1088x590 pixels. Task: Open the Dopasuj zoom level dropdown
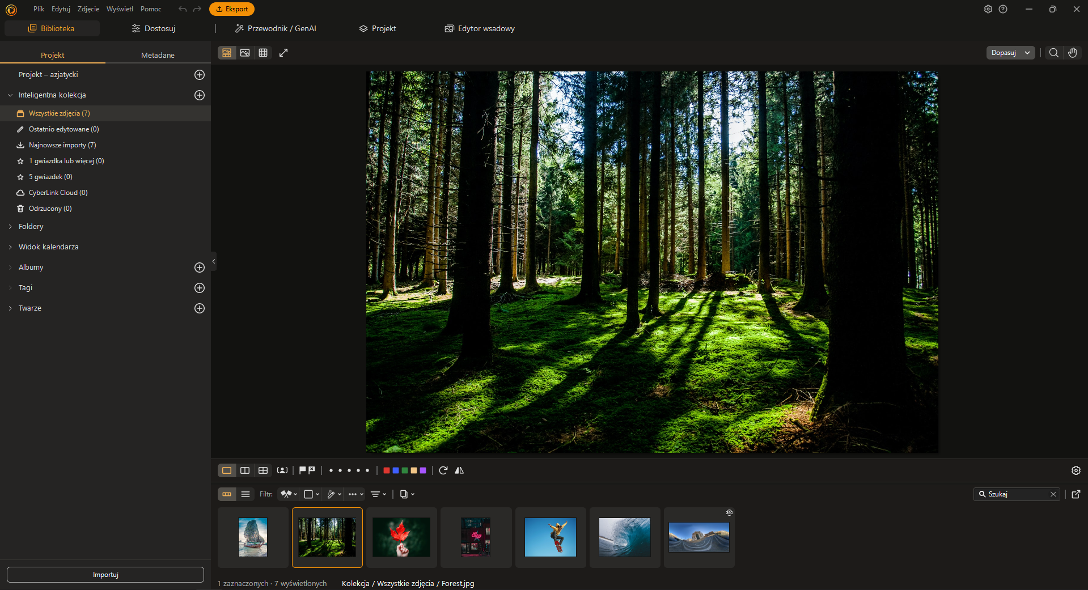[x=1011, y=53]
